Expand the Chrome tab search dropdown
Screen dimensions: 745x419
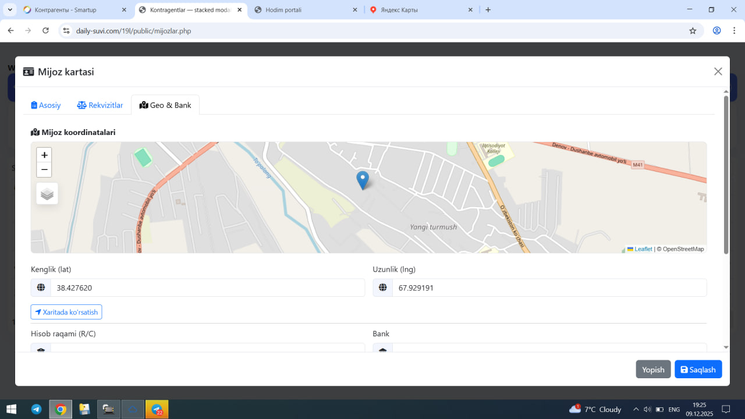point(10,10)
